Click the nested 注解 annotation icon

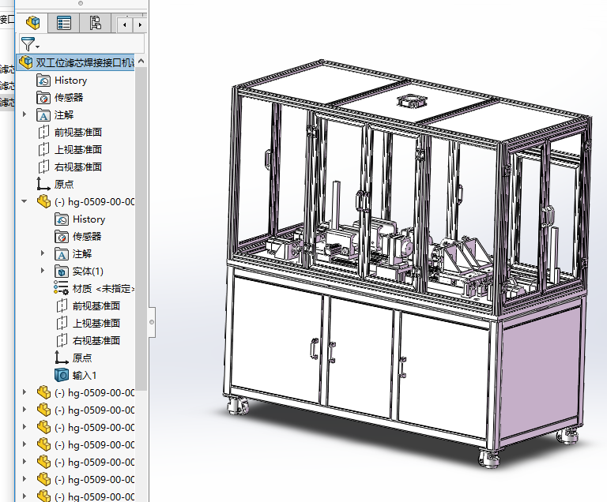(x=62, y=254)
